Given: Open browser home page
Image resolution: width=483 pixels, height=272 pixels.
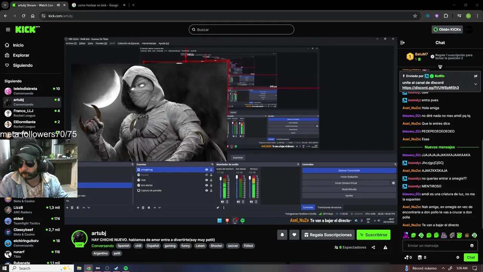Looking at the screenshot, I should (x=32, y=16).
